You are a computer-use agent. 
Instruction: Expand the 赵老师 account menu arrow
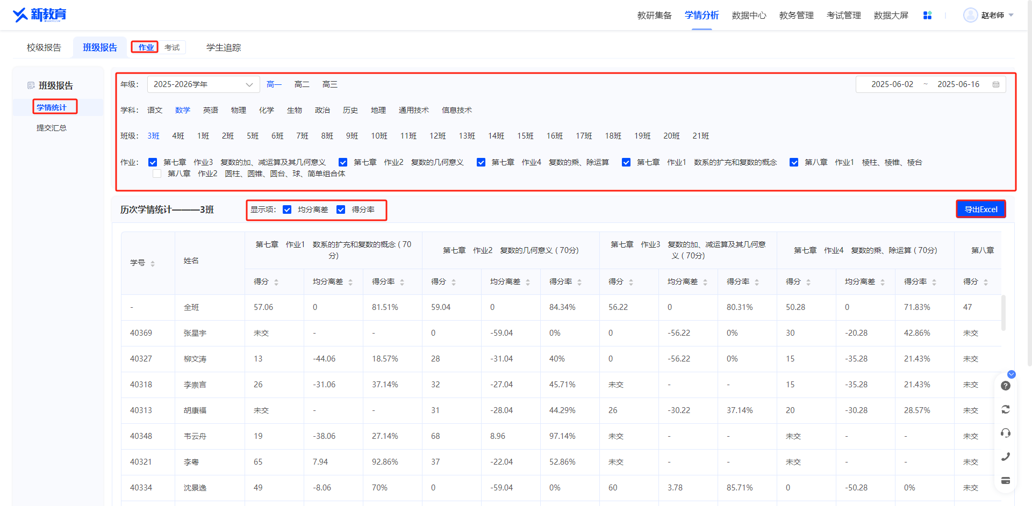[x=1011, y=15]
